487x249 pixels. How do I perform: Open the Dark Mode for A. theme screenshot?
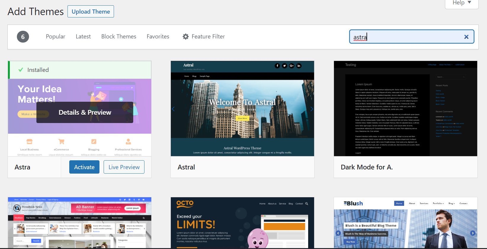(x=406, y=109)
